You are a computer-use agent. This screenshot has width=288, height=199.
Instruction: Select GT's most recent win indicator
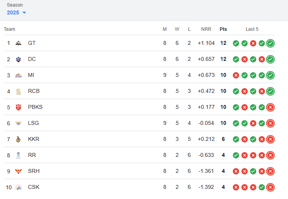point(270,43)
